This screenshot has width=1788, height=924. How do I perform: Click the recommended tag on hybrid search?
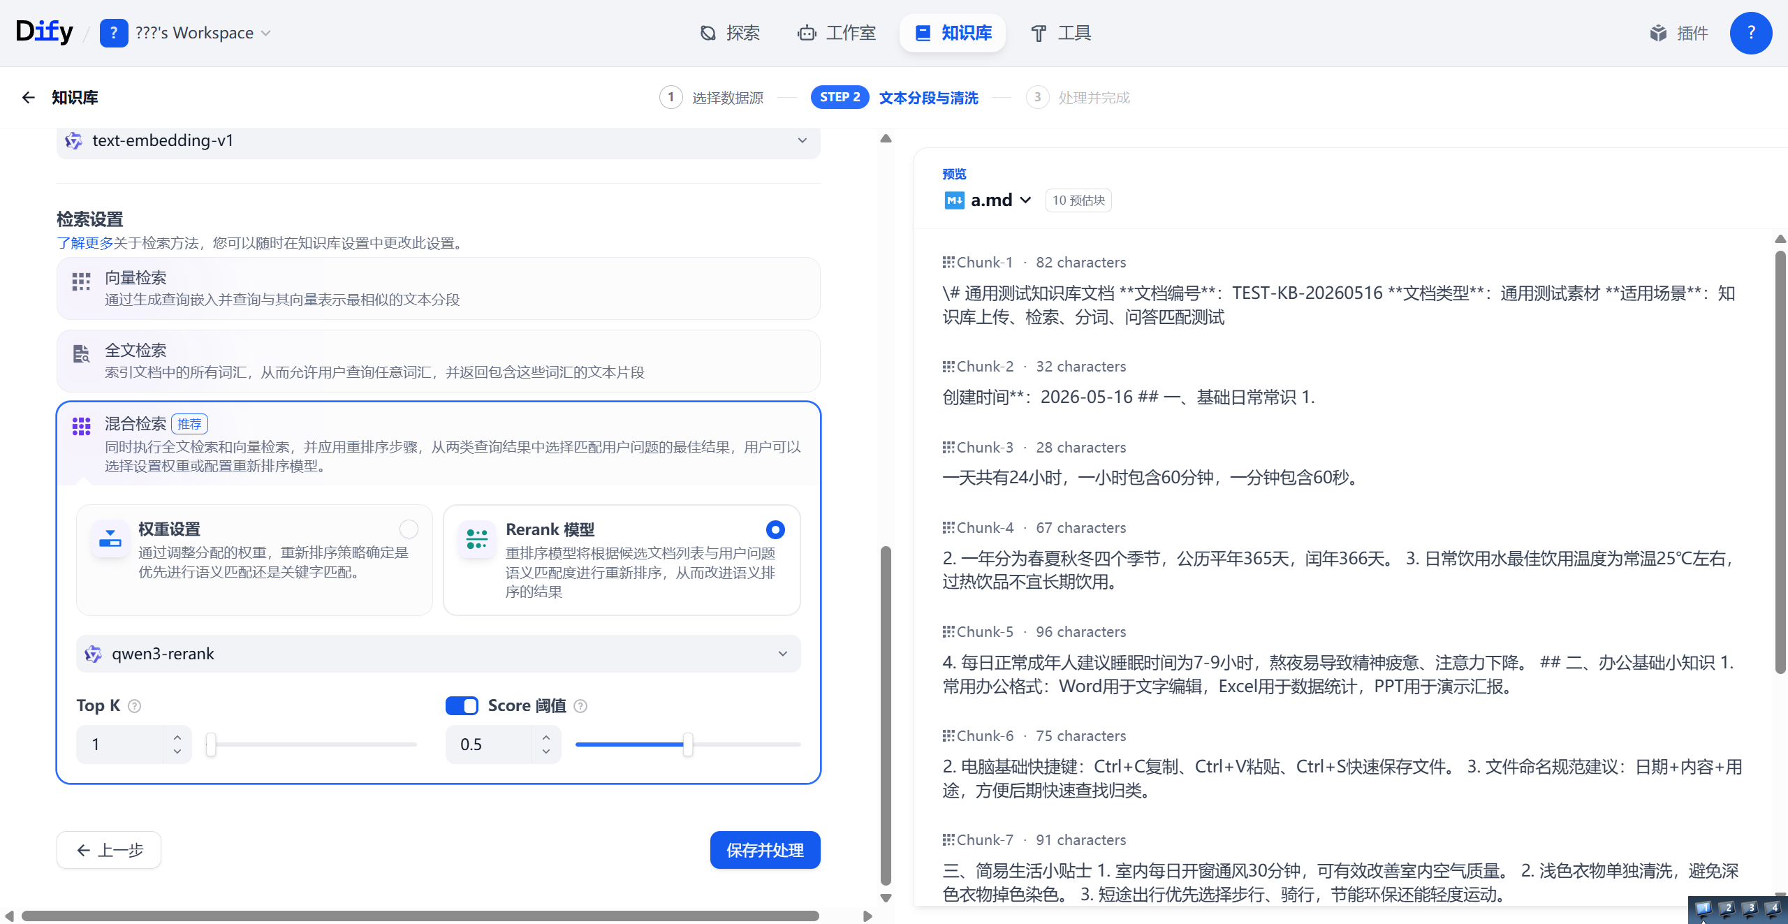(189, 424)
